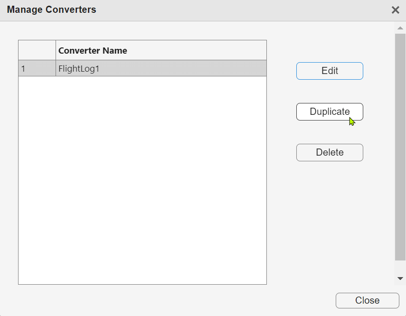Click blank header space right of Converter Name

click(x=199, y=51)
